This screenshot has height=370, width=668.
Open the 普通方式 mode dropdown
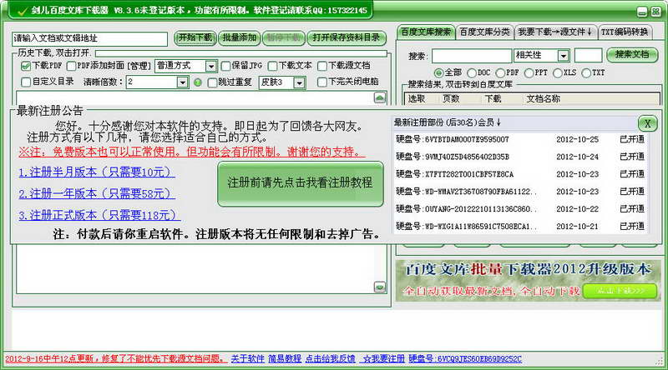pos(210,66)
